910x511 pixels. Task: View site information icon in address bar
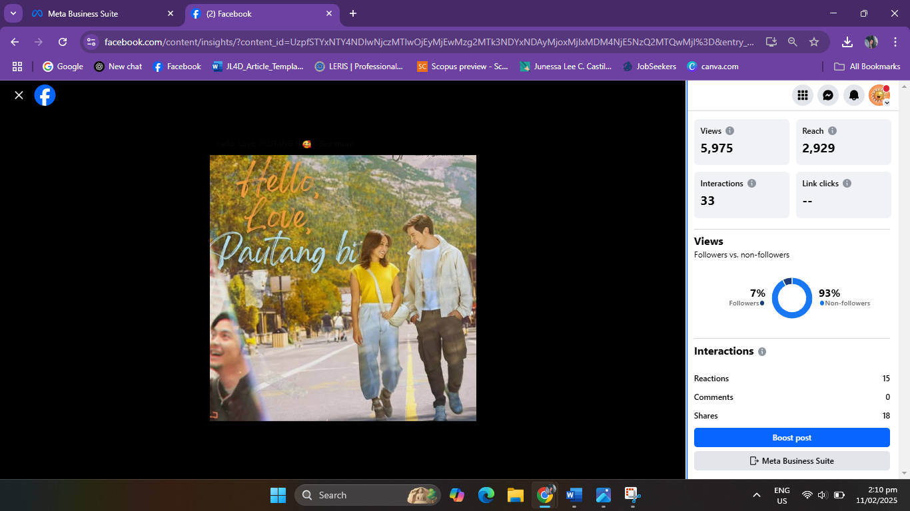tap(92, 42)
